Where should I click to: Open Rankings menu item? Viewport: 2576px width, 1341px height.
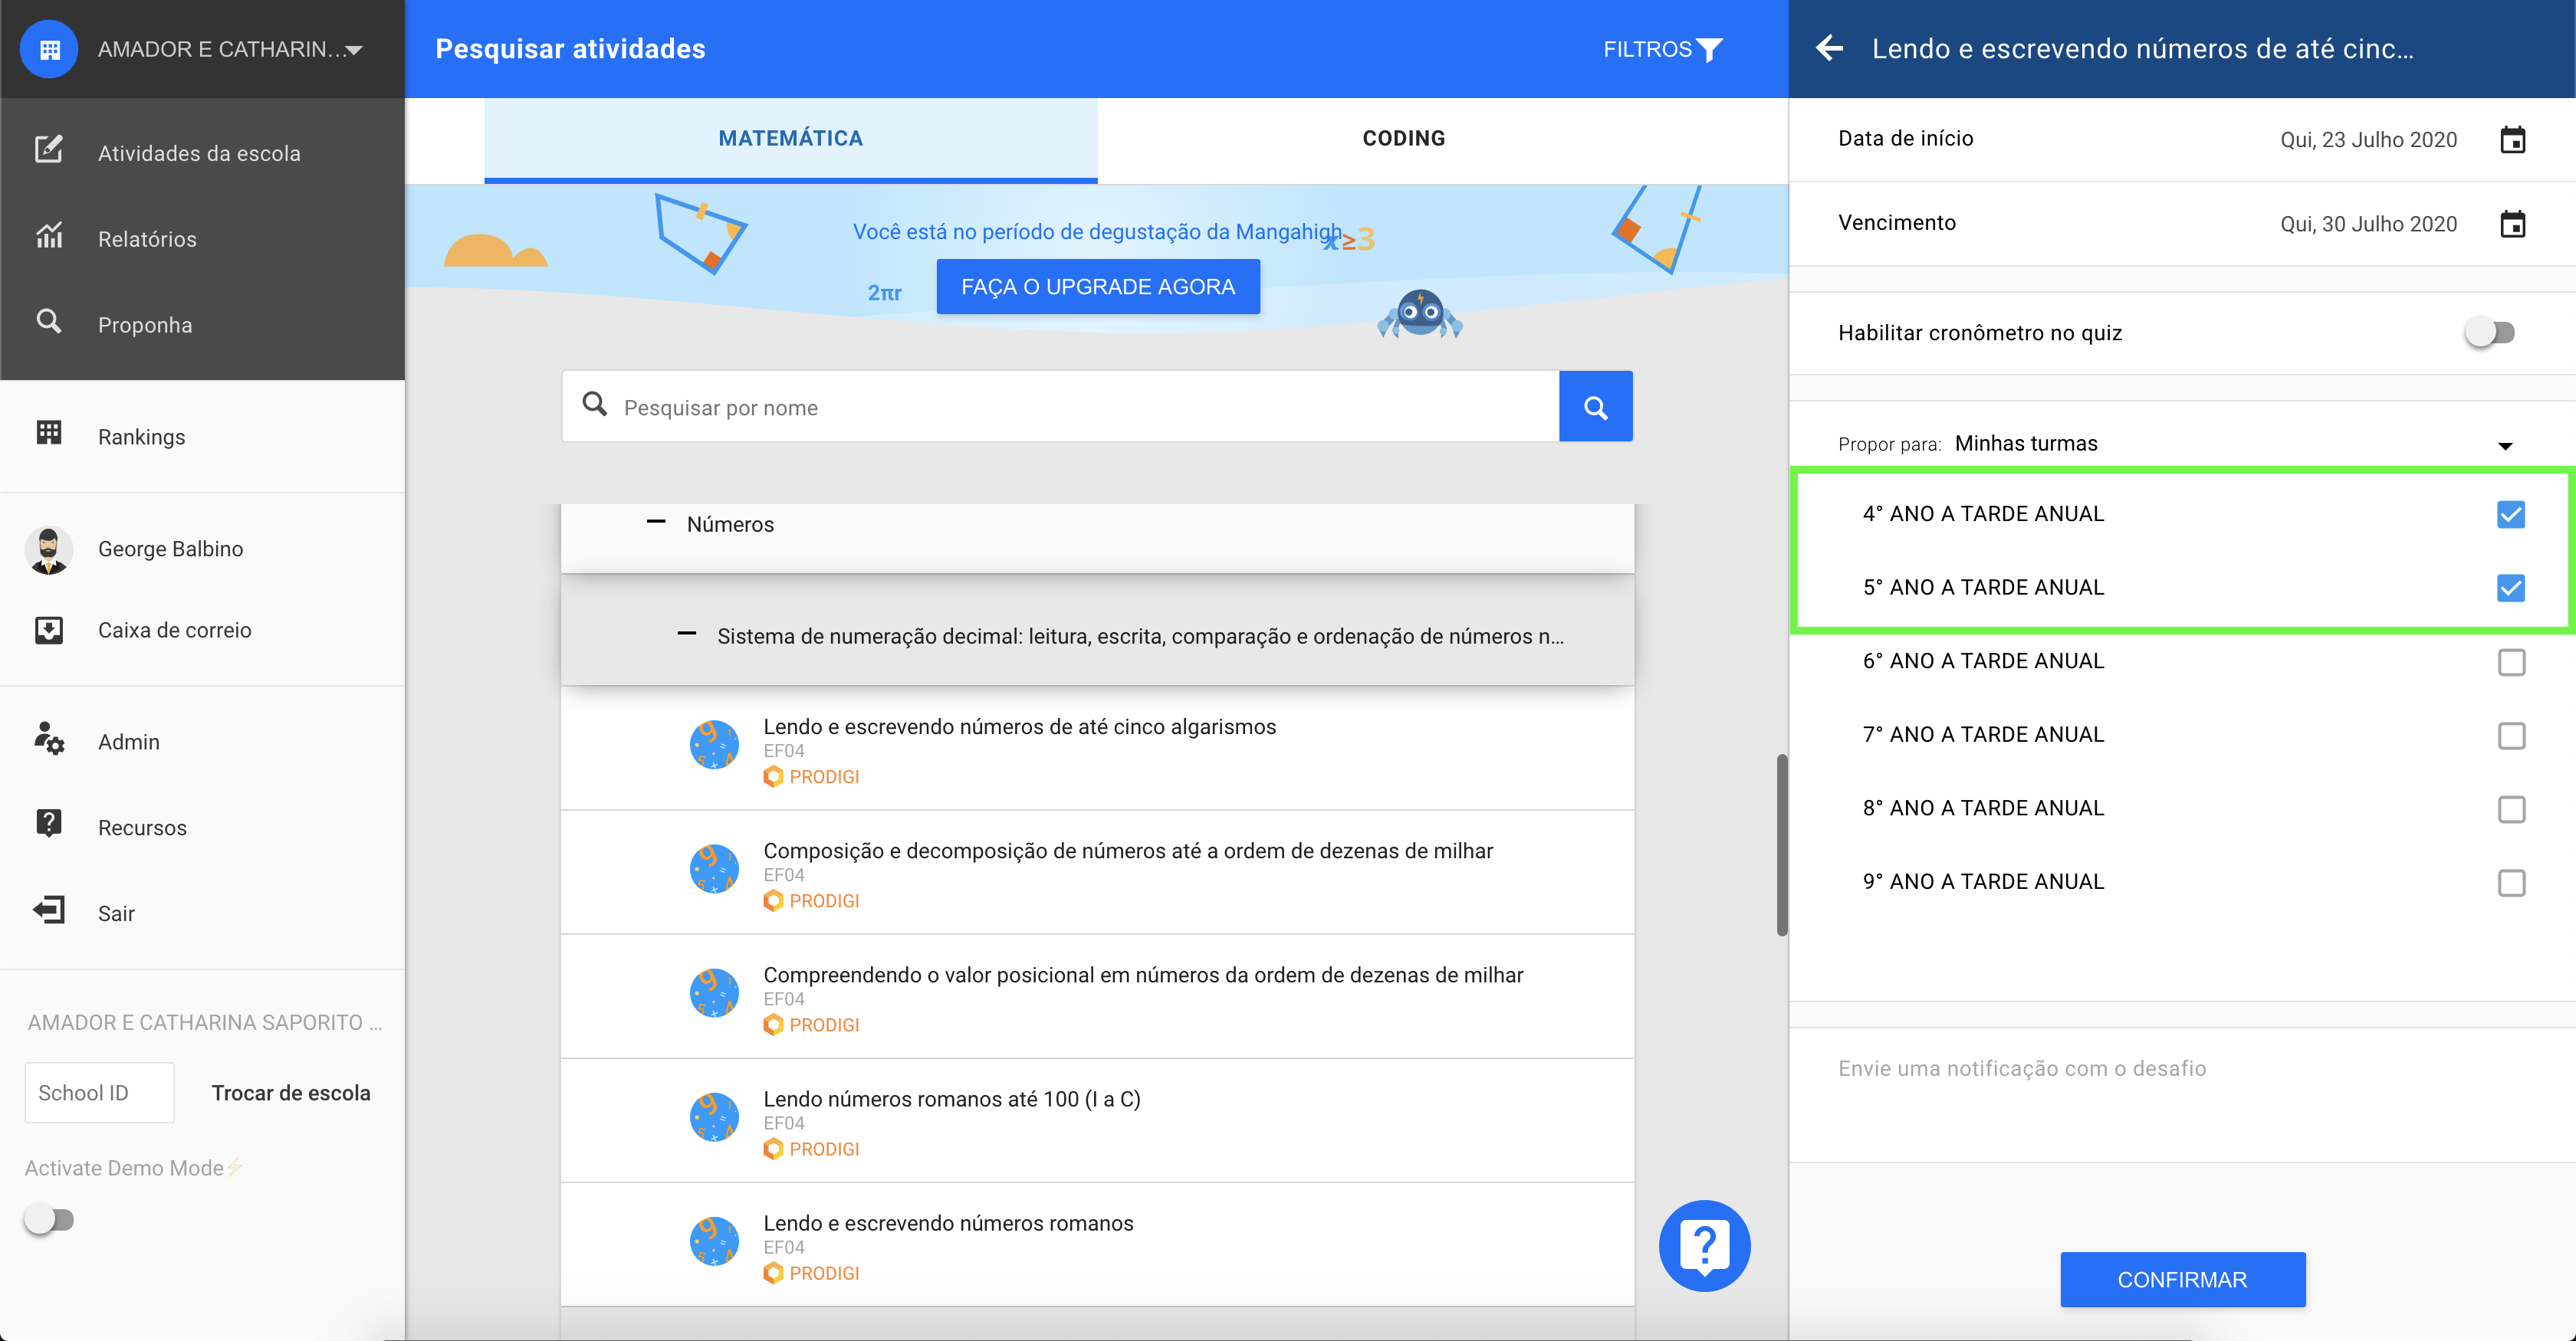pyautogui.click(x=202, y=437)
